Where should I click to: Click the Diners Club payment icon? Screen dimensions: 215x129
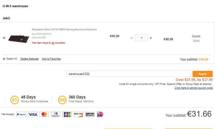56,114
